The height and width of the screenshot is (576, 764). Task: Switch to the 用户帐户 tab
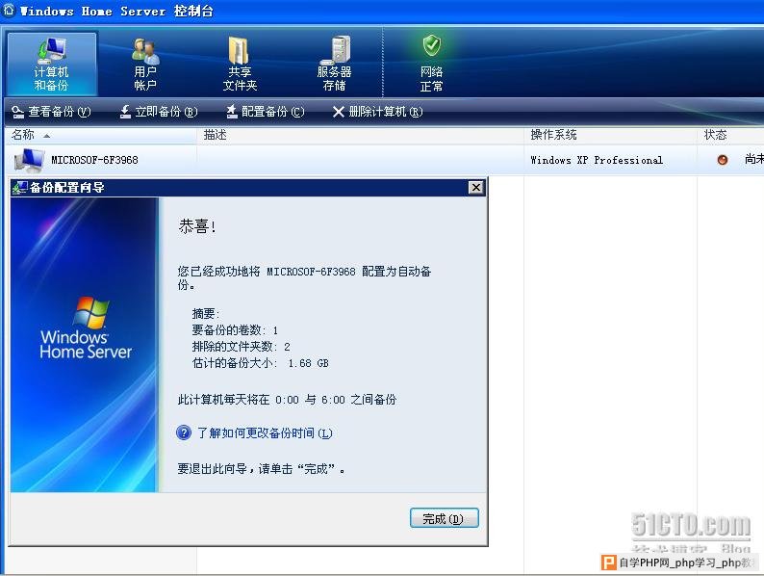coord(145,64)
